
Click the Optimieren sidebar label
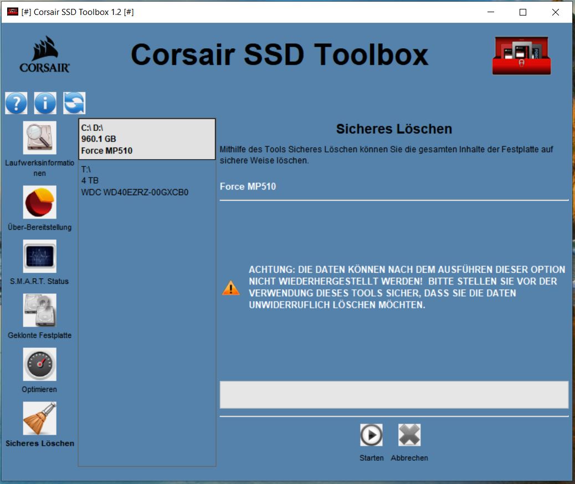click(39, 389)
